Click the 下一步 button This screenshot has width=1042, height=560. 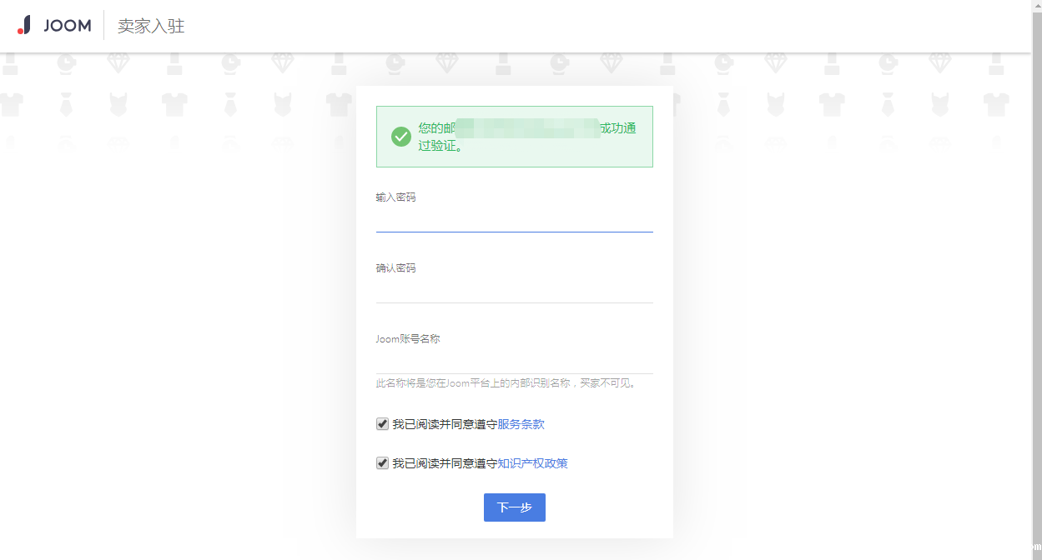point(515,507)
